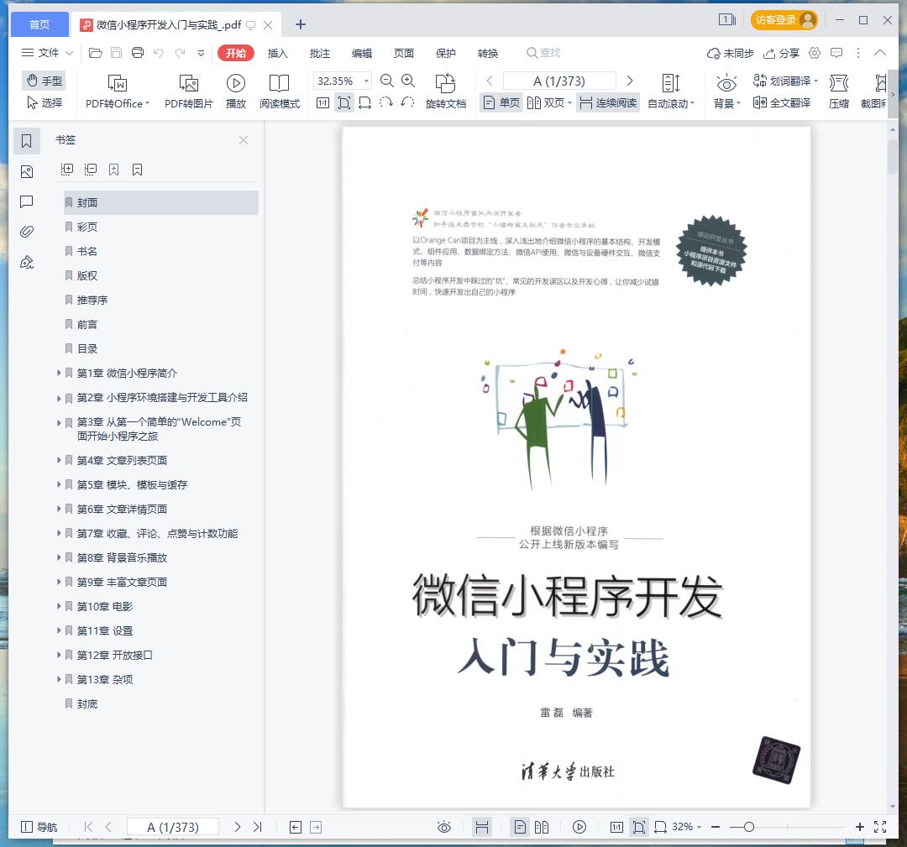This screenshot has width=907, height=847.
Task: Expand the 第4章 文章列表页面 bookmark
Action: [59, 460]
